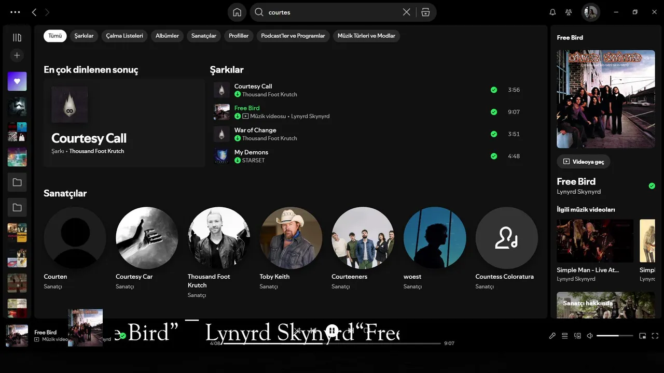Open the lower folder in library sidebar
Viewport: 664px width, 373px height.
click(x=17, y=208)
